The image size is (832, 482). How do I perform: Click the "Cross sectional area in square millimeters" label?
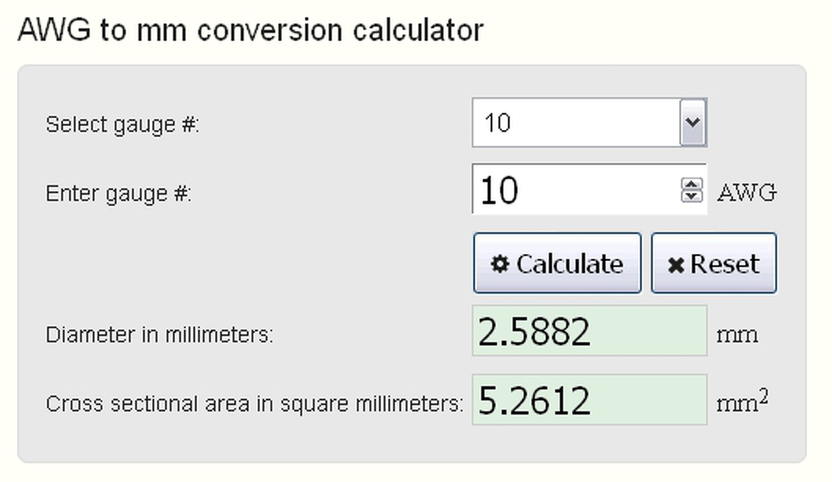tap(253, 404)
